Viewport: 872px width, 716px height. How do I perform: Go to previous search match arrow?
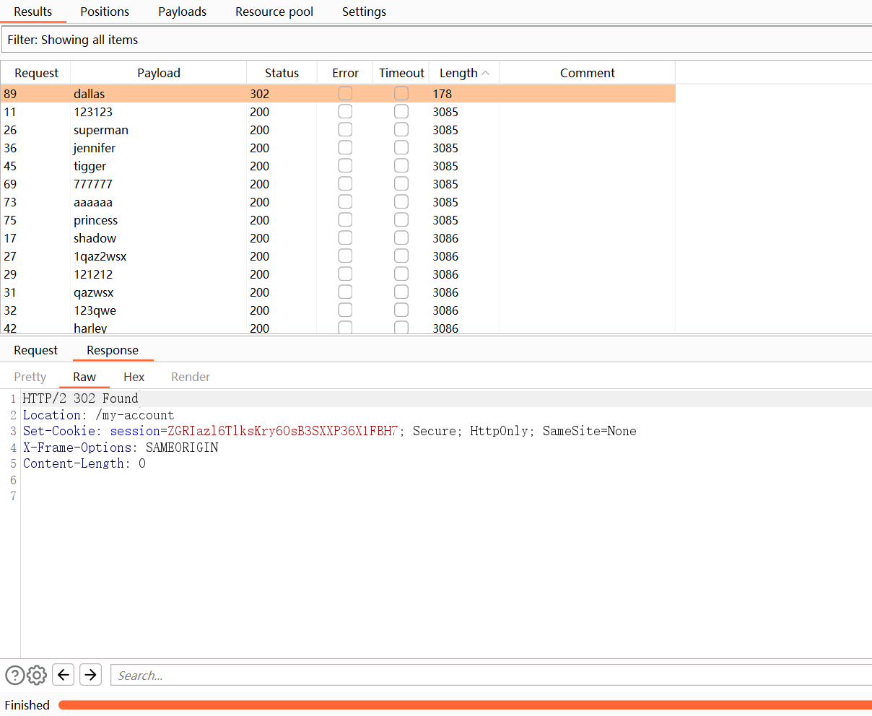[64, 675]
